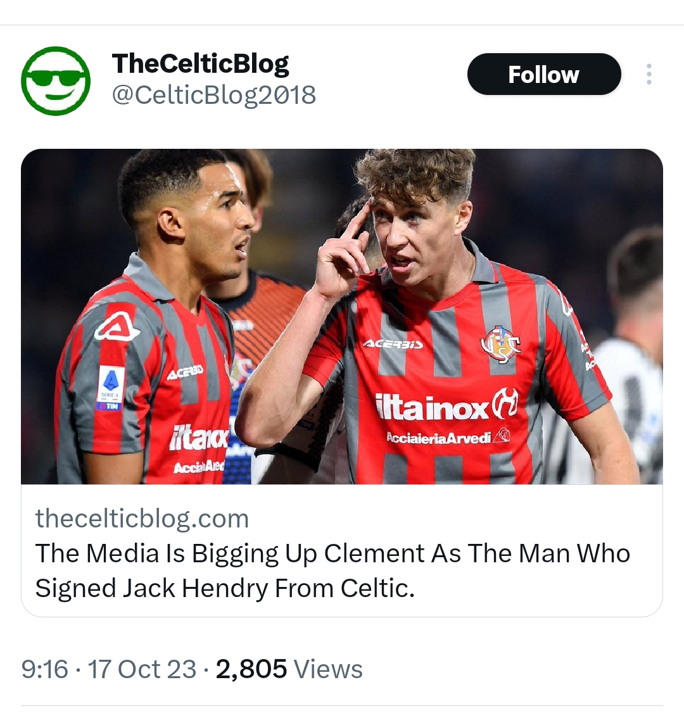Click the Serie A sleeve badge
Screen dimensions: 684x725
pyautogui.click(x=110, y=388)
